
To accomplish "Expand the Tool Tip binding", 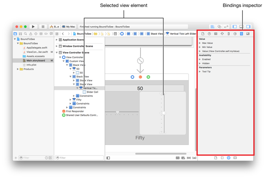I will click(x=200, y=72).
